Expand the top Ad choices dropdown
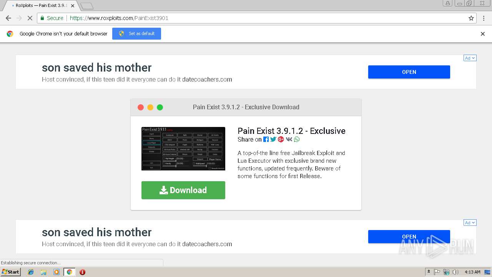492x277 pixels. (x=470, y=58)
